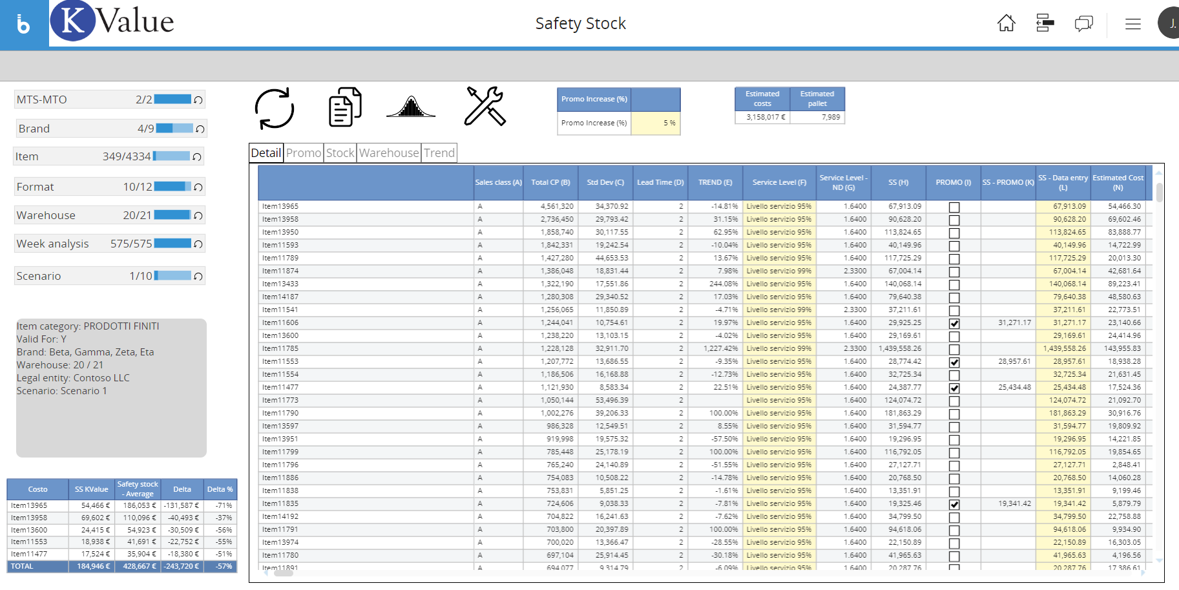Reset the Brand filter selection
This screenshot has width=1179, height=590.
click(x=200, y=129)
